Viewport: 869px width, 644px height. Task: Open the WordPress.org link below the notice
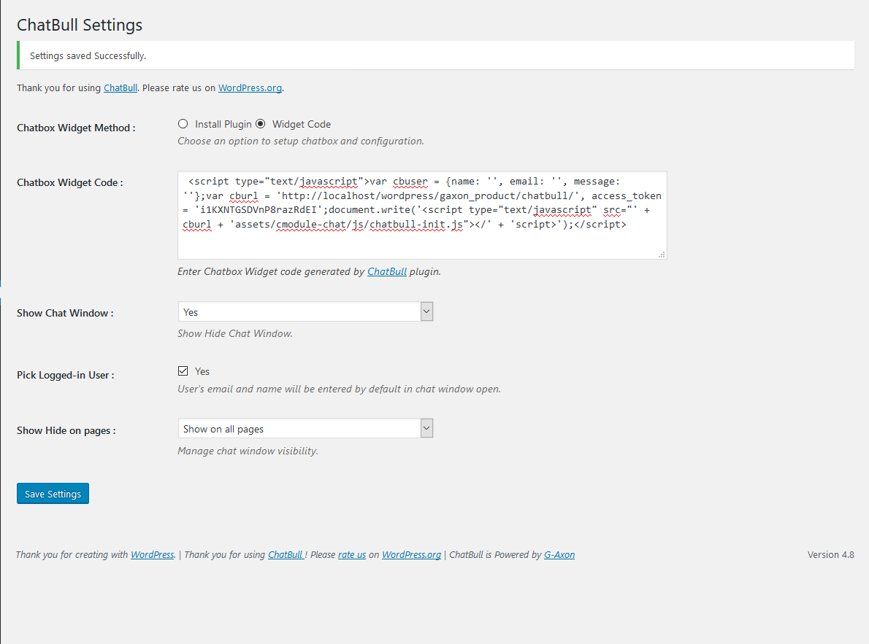tap(250, 88)
